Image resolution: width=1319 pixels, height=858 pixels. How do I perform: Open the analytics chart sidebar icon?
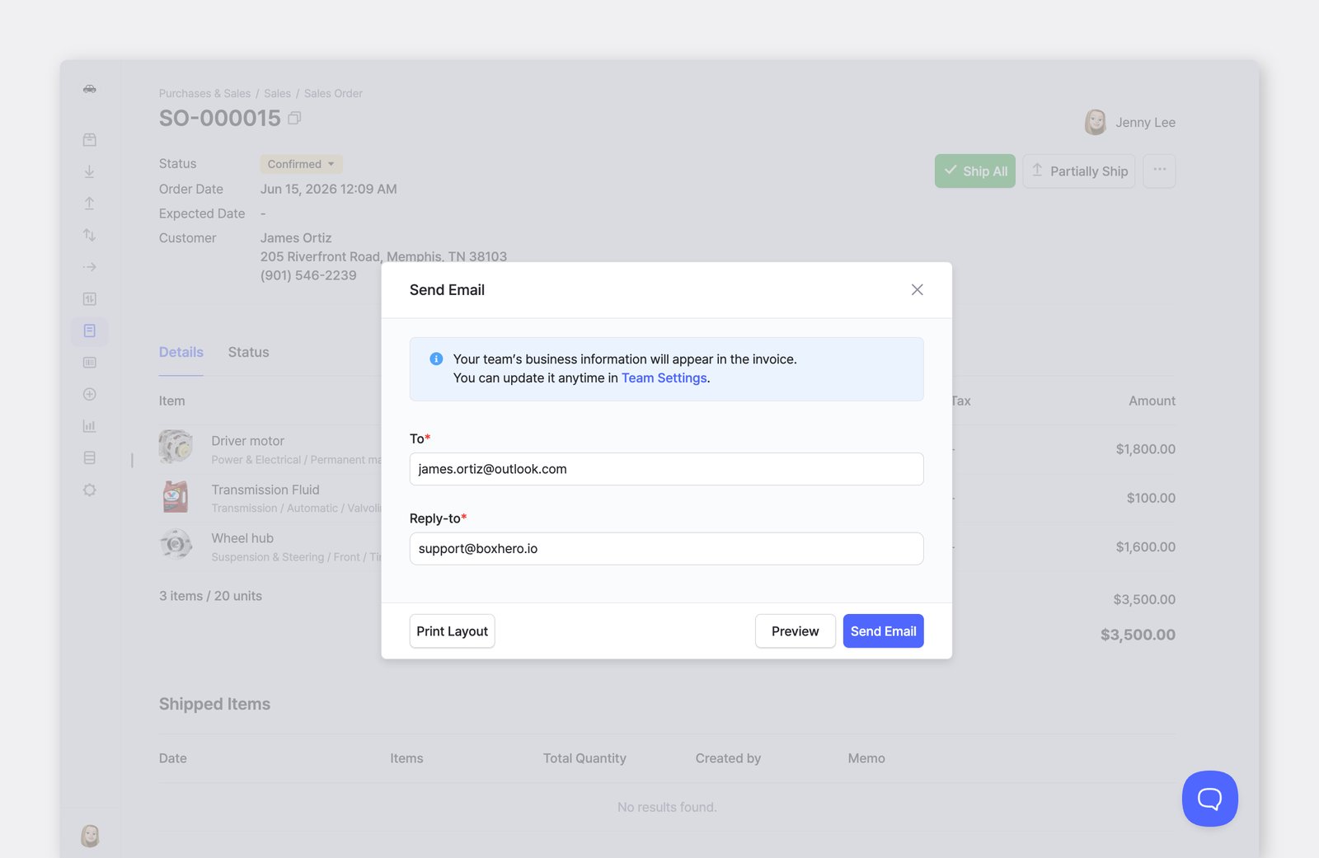90,426
